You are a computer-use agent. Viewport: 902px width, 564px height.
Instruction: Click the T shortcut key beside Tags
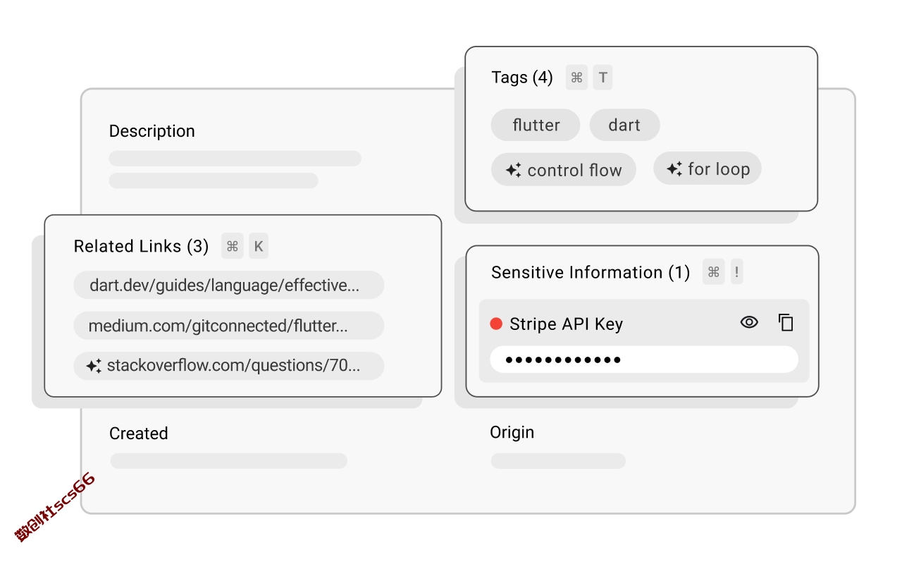click(603, 78)
